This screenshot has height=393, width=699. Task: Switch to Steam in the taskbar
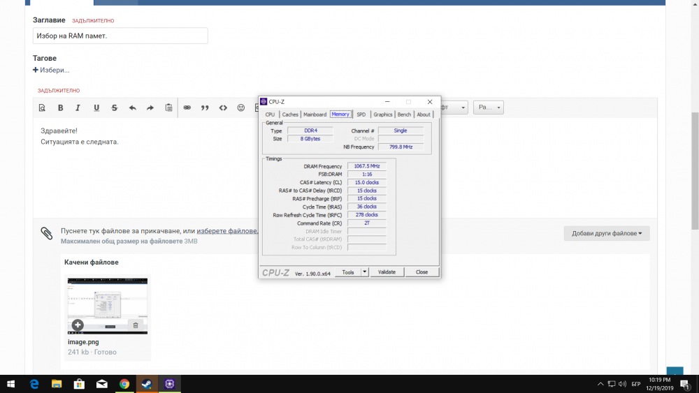pyautogui.click(x=147, y=384)
